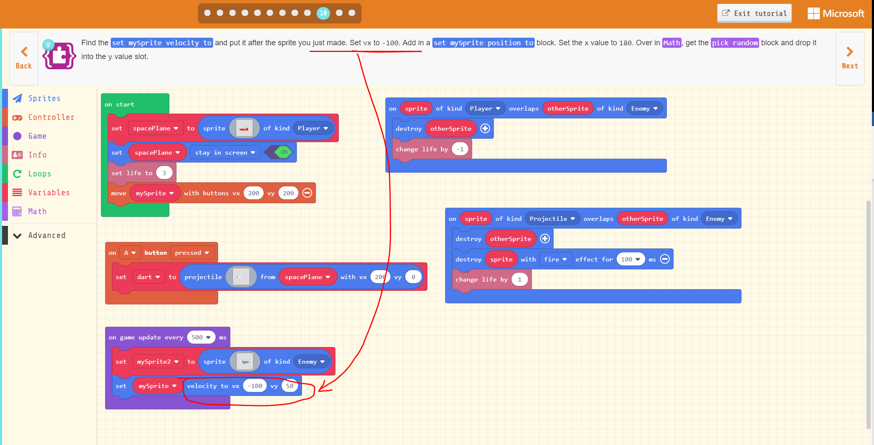
Task: Click the tutorial hint mascot icon
Action: click(x=59, y=54)
